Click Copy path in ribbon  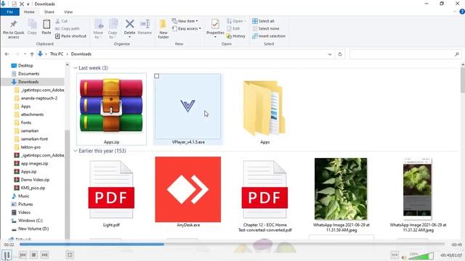(x=68, y=28)
